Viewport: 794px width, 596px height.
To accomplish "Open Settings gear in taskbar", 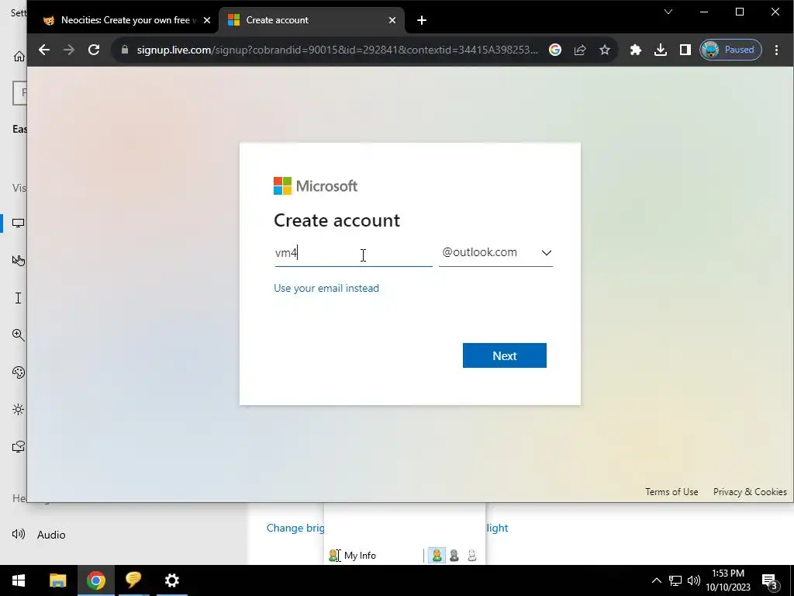I will 171,580.
